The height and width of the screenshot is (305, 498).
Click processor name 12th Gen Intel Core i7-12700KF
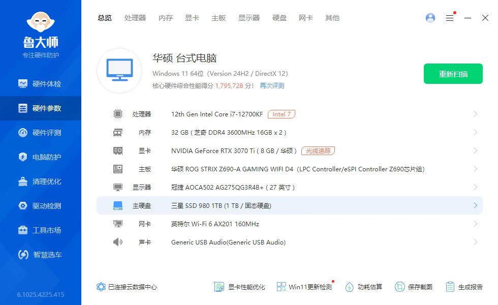(217, 114)
